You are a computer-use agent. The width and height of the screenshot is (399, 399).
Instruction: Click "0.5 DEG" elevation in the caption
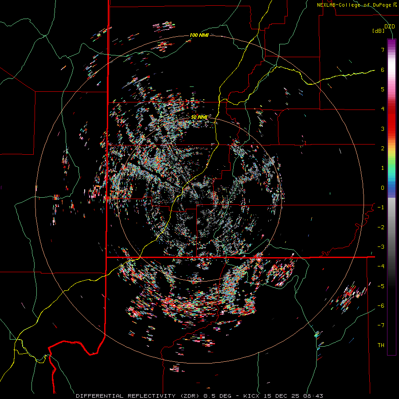(x=218, y=396)
